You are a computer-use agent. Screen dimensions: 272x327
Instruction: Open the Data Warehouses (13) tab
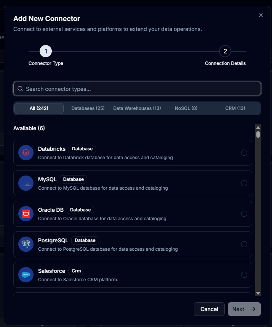tap(137, 108)
